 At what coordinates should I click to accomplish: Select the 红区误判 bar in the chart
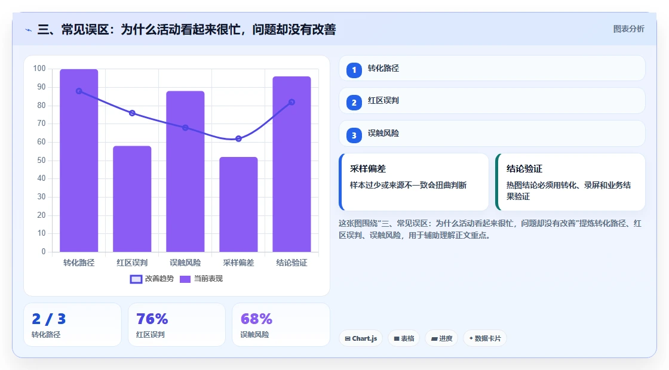(x=132, y=199)
